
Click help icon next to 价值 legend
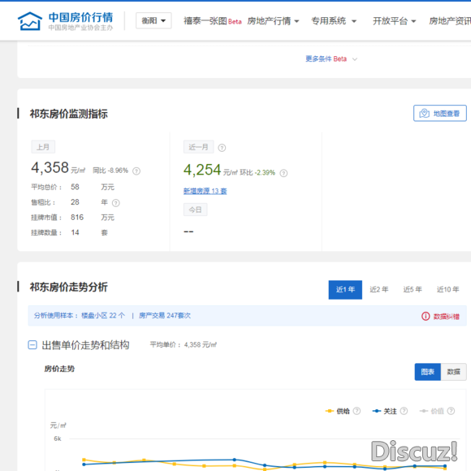coord(451,411)
